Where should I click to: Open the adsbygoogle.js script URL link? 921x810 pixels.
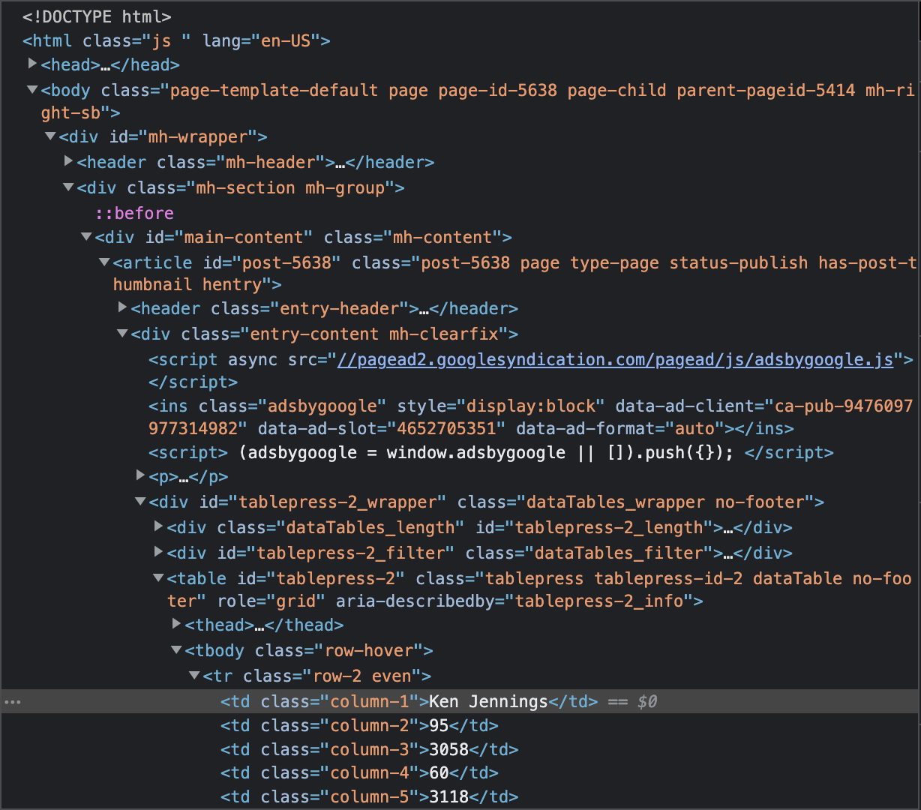(616, 359)
